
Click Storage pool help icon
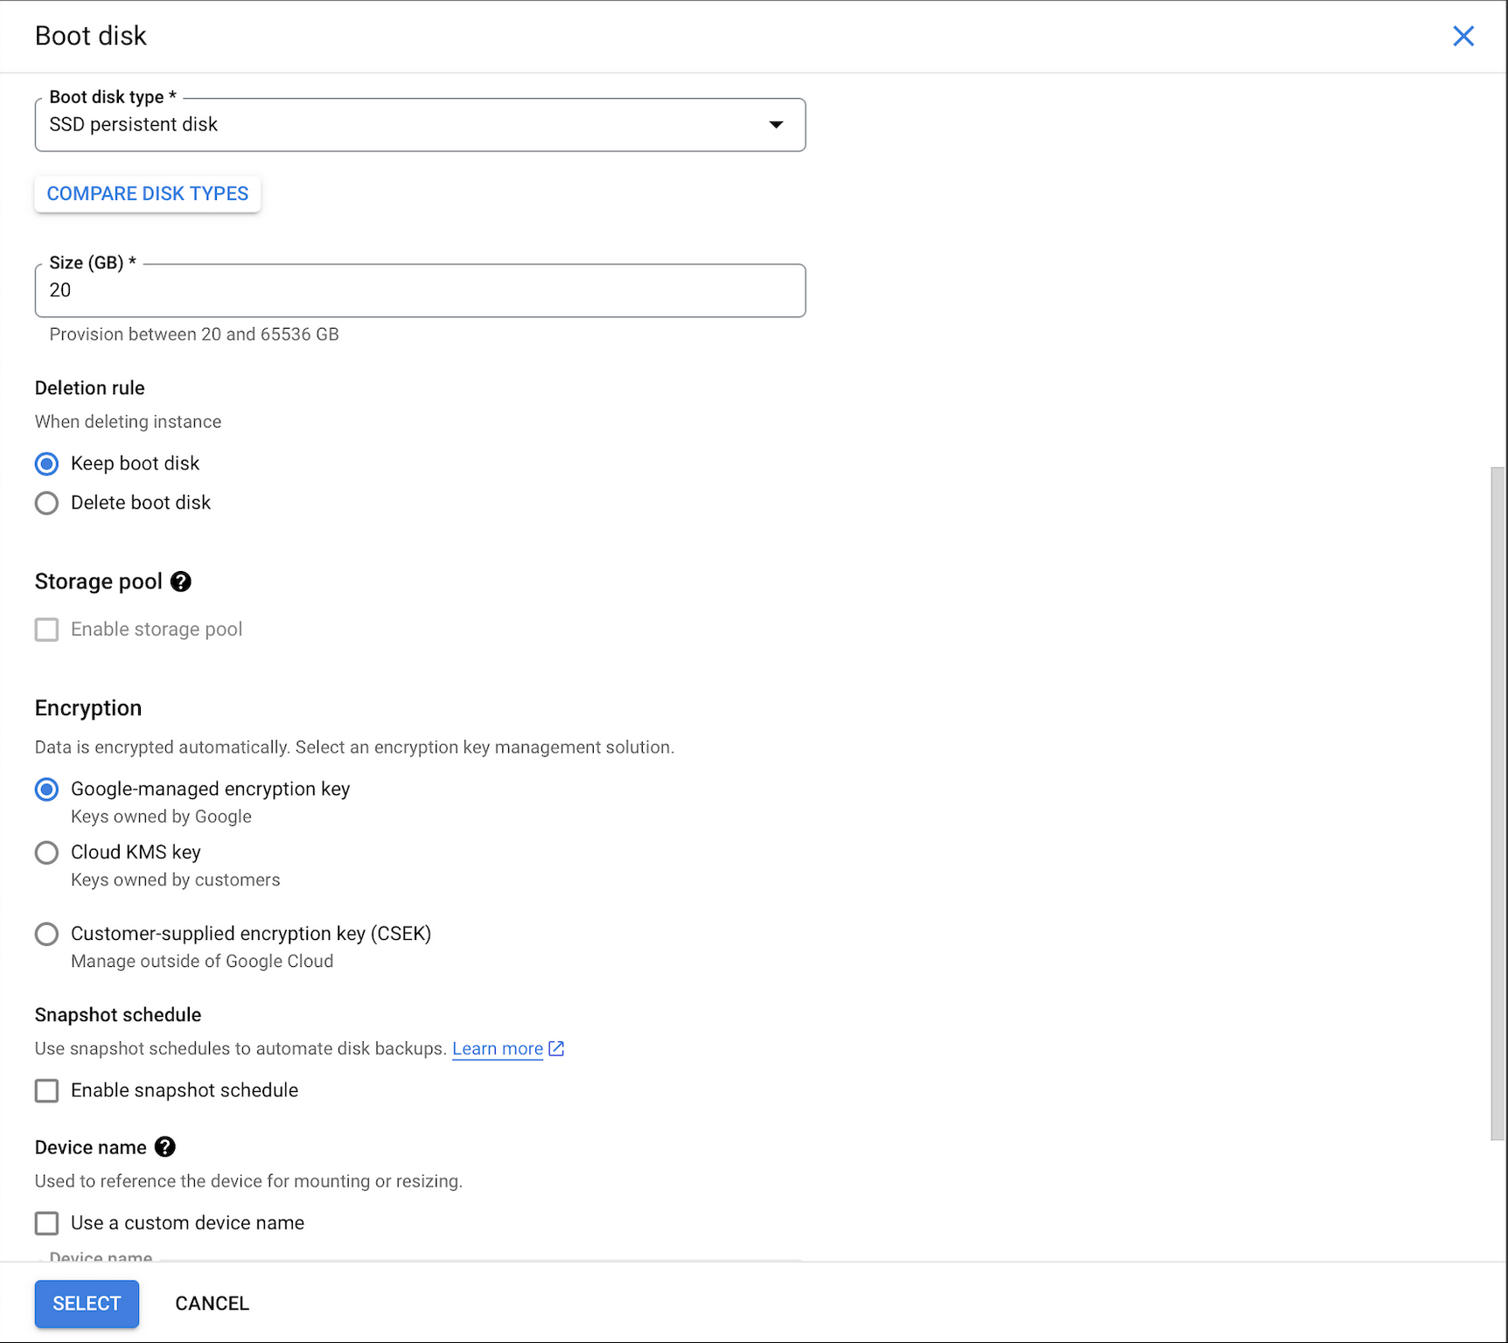181,581
